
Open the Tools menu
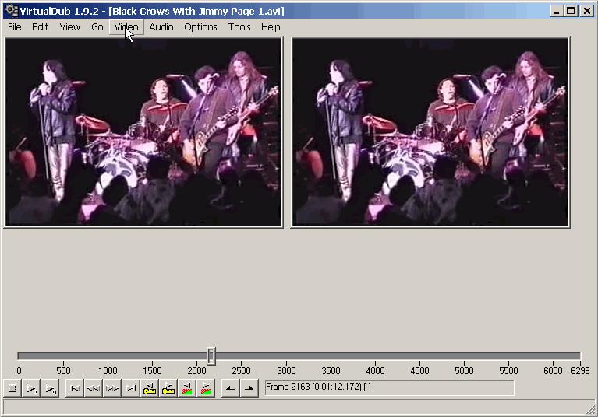coord(239,27)
